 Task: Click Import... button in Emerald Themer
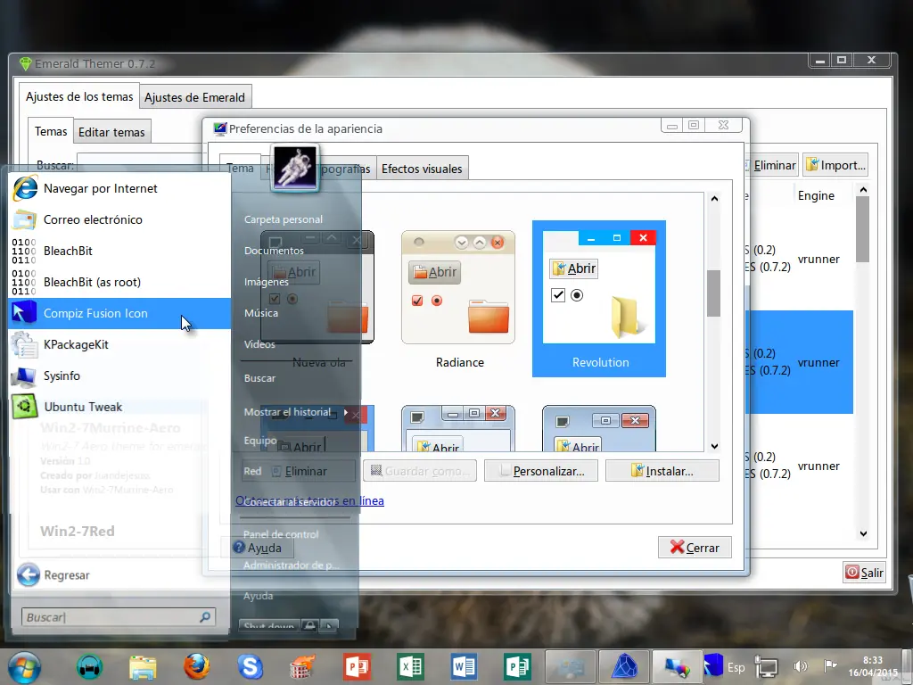[x=835, y=165]
